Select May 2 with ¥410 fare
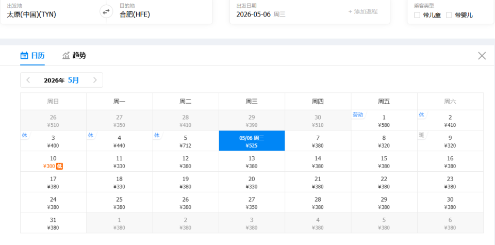495x245 pixels. tap(451, 120)
